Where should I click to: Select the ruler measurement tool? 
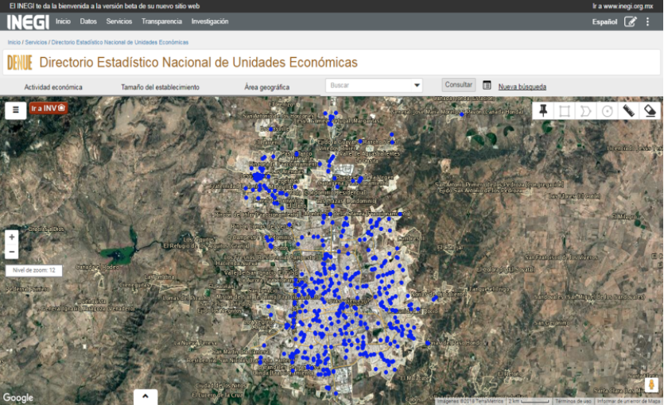[628, 111]
